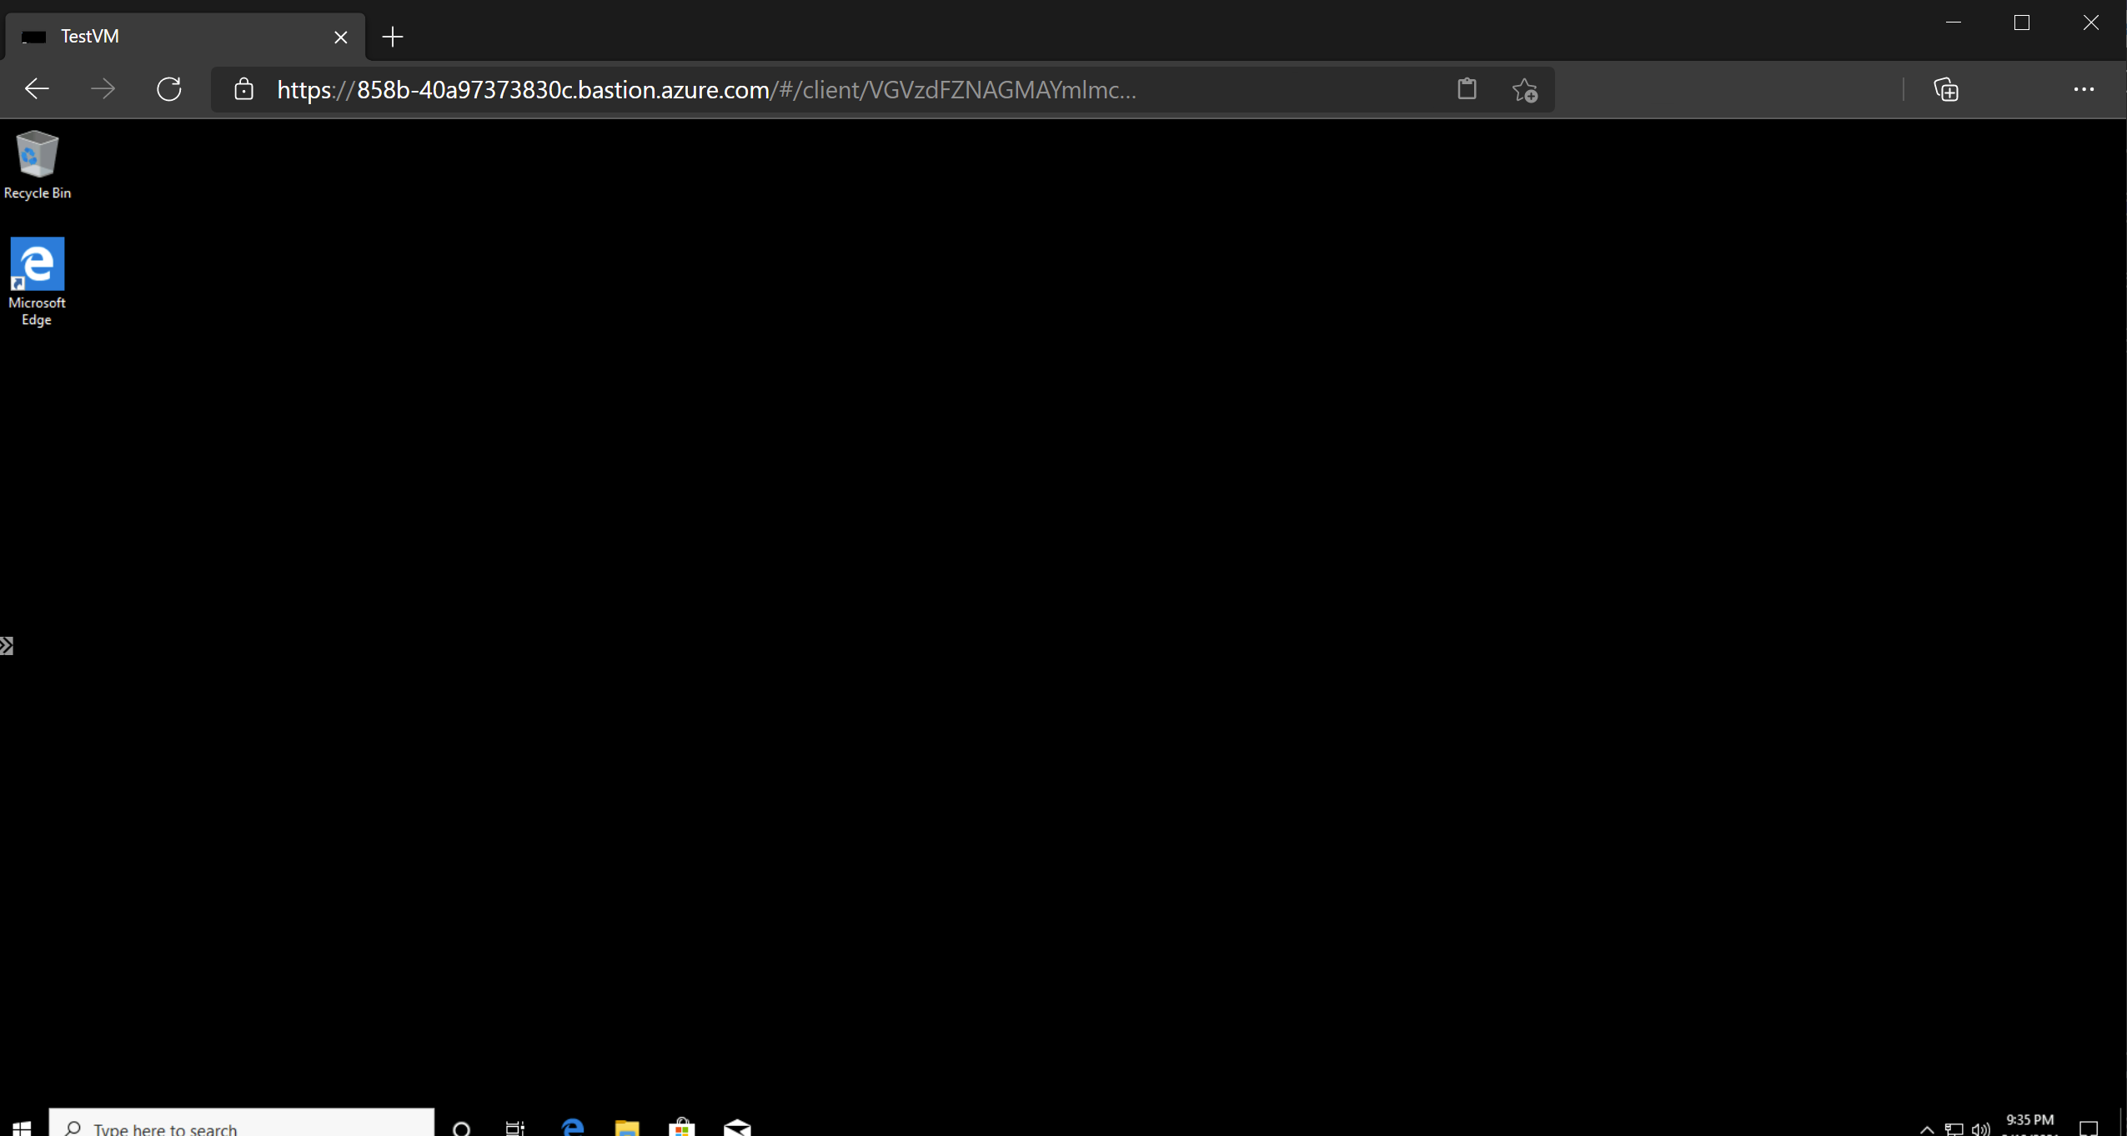Image resolution: width=2127 pixels, height=1136 pixels.
Task: Open the volume tray icon
Action: pos(1981,1128)
